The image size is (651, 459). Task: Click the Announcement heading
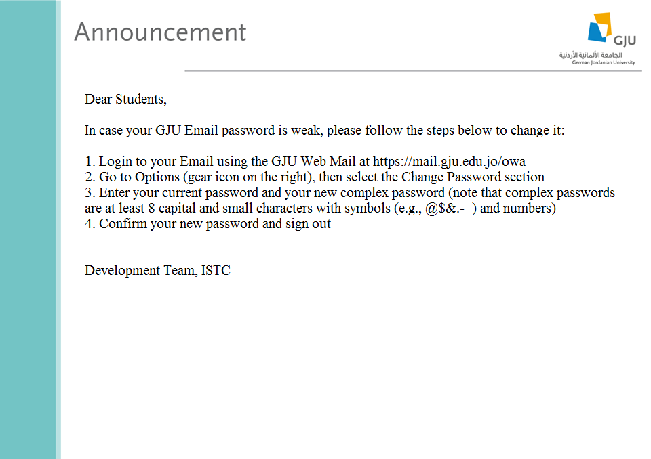click(x=160, y=32)
